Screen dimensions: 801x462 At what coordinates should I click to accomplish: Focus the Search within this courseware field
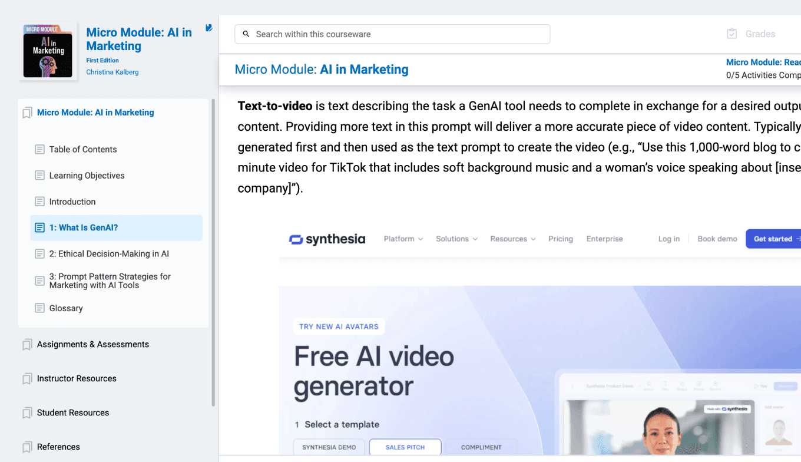(x=392, y=34)
